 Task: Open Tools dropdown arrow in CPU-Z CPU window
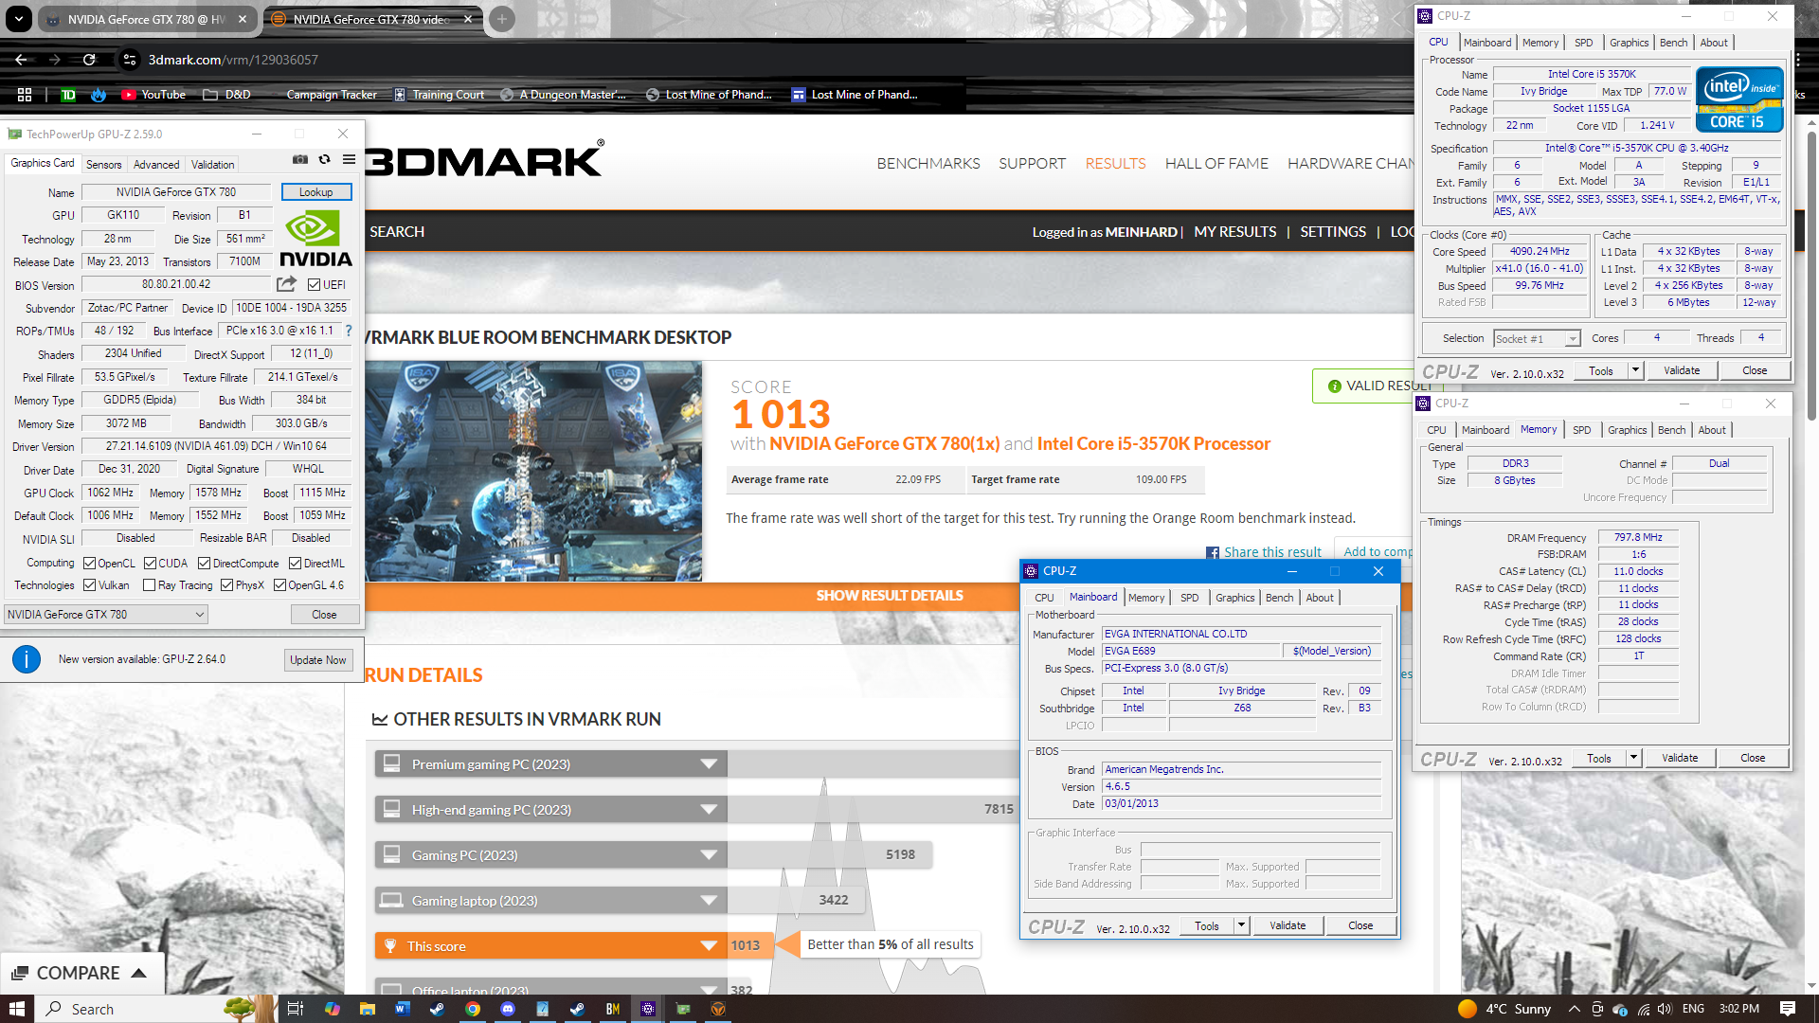(x=1635, y=370)
